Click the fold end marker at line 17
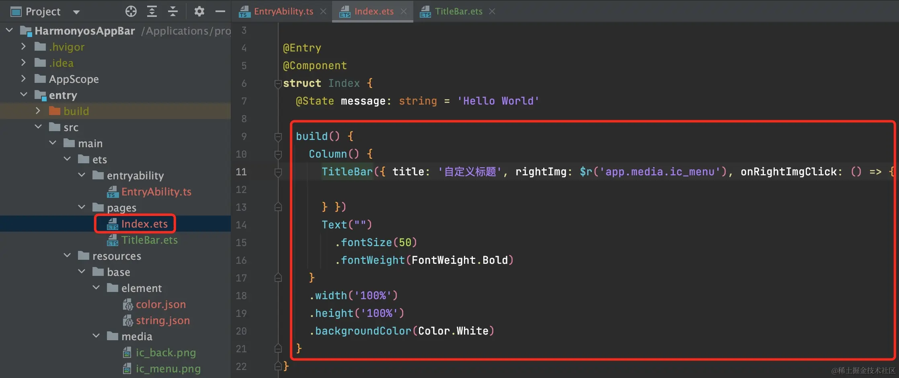 [278, 278]
